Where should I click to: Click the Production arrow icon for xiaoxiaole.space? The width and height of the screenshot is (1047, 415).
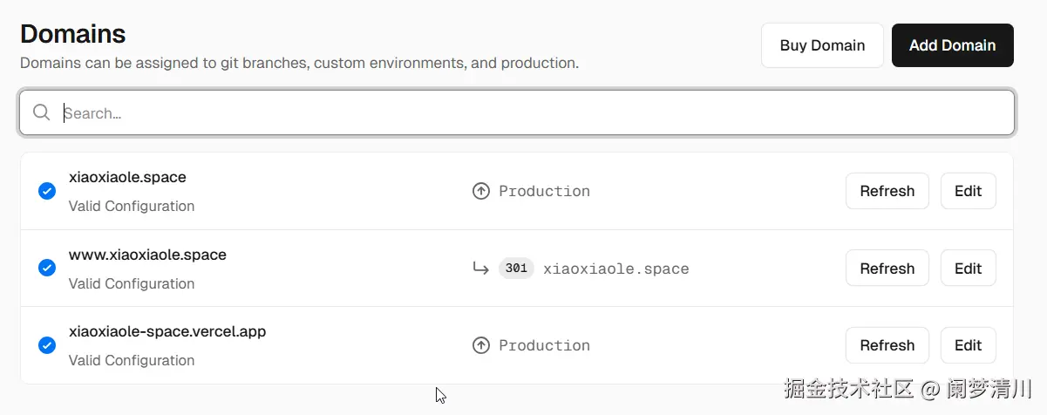pos(480,191)
